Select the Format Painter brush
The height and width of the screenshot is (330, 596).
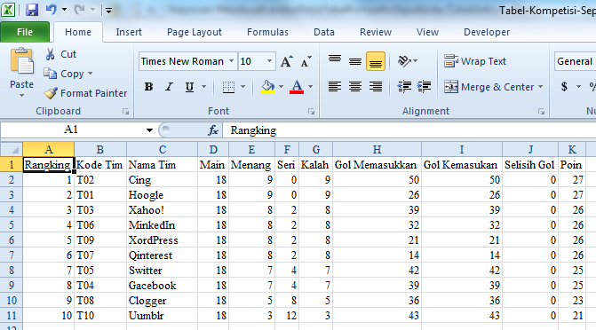(51, 93)
